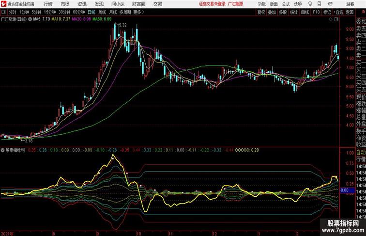366x236 pixels.
Task: Click the 2021年 time axis label
Action: tap(7, 234)
